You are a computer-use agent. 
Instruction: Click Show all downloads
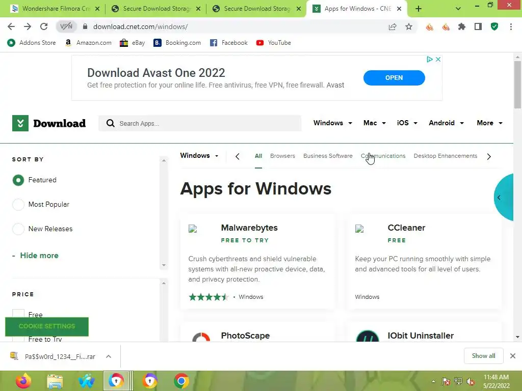pyautogui.click(x=483, y=356)
